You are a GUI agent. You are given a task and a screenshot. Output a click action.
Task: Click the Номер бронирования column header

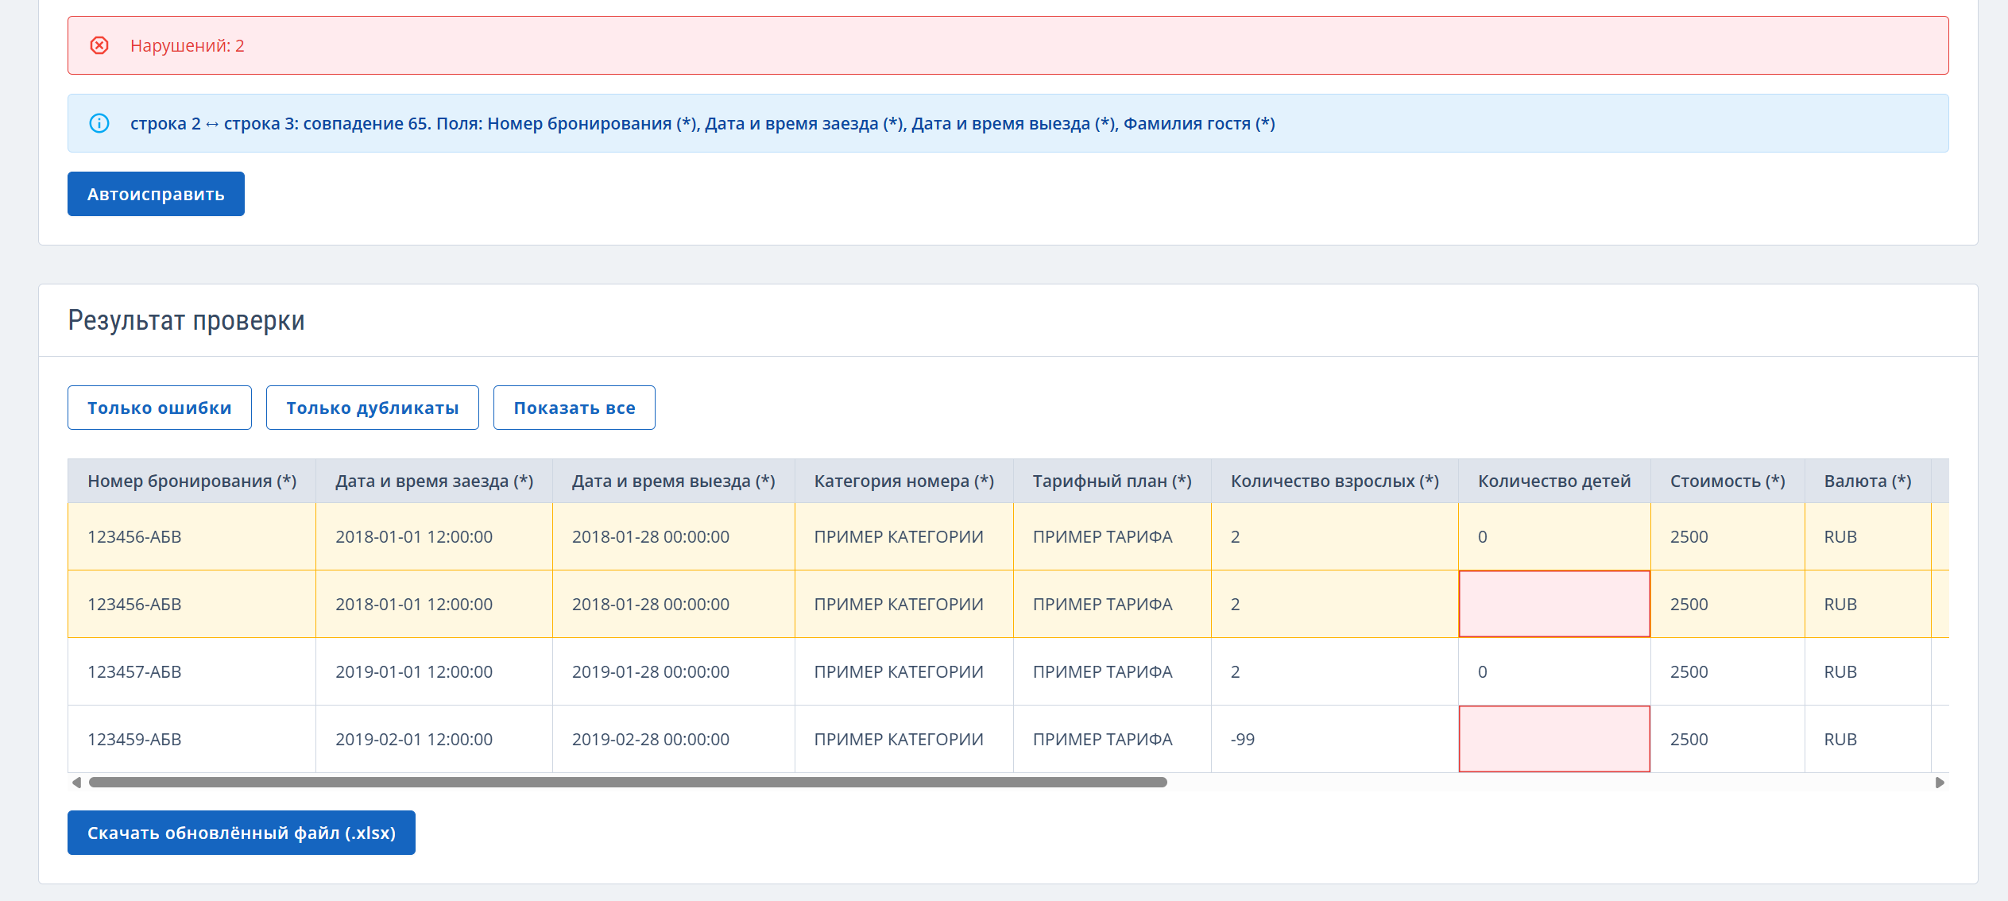point(192,481)
